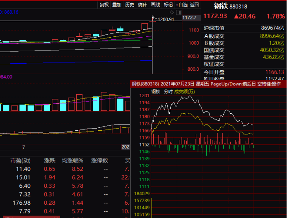Click the 返回 back button
This screenshot has height=218, width=287.
194,5
